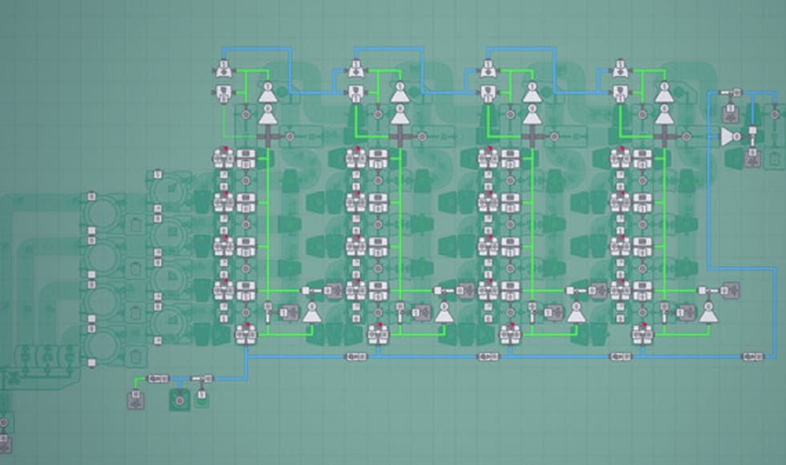Click the round button right of the leftmost wire crossing
786x465 pixels.
(290, 136)
